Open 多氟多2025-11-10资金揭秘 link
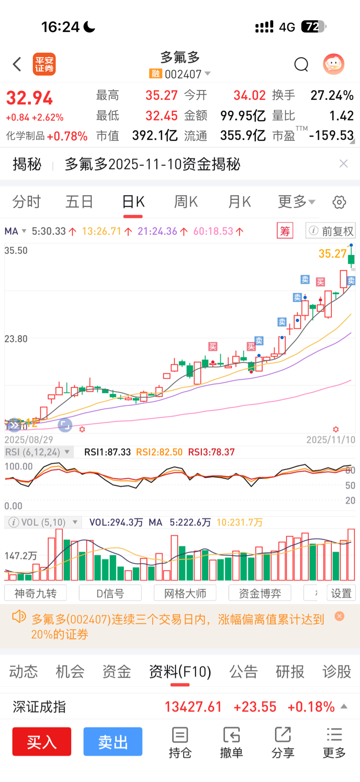This screenshot has width=360, height=782. coord(152,164)
